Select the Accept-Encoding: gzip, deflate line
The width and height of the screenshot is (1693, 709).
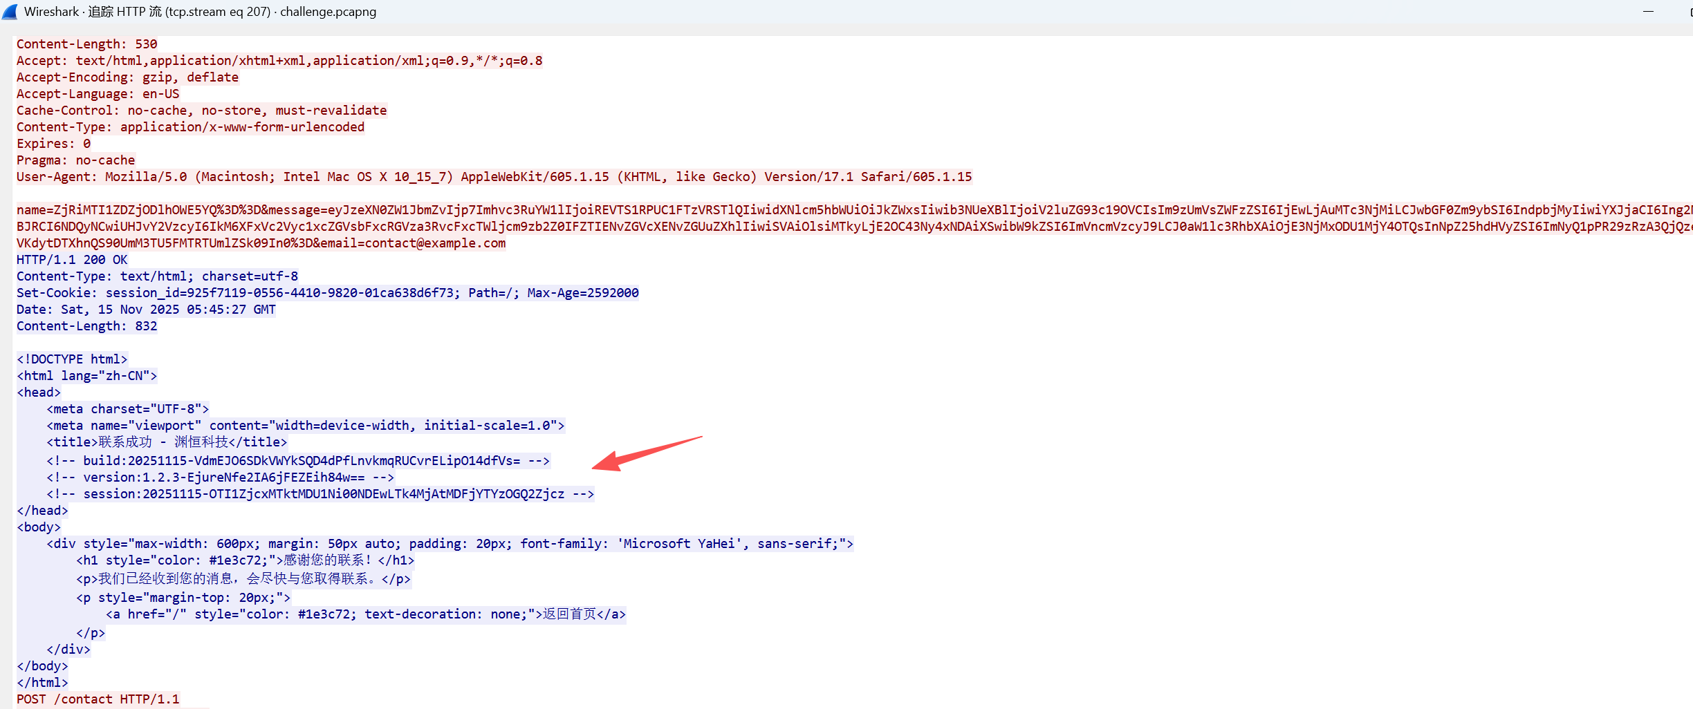[x=127, y=77]
